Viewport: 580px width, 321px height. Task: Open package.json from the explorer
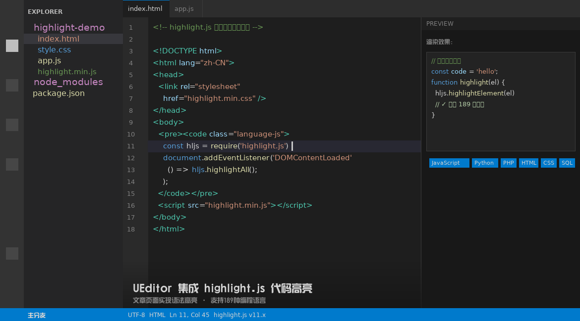tap(59, 93)
